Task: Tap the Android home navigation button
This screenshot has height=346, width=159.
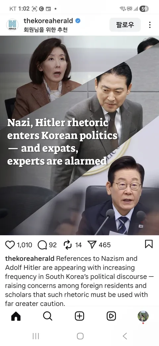Action: click(80, 336)
